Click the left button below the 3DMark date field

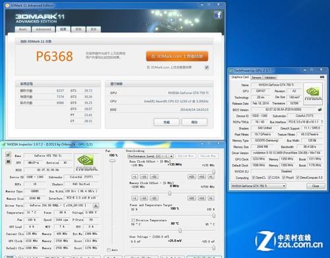click(166, 122)
